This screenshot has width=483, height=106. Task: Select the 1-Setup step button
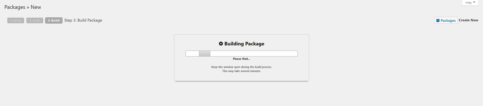16,20
